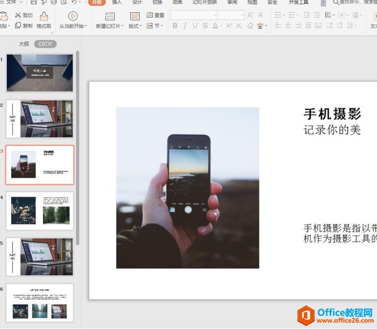This screenshot has height=329, width=377.
Task: Add a slide via 新建幻灯片 icon
Action: tap(110, 16)
